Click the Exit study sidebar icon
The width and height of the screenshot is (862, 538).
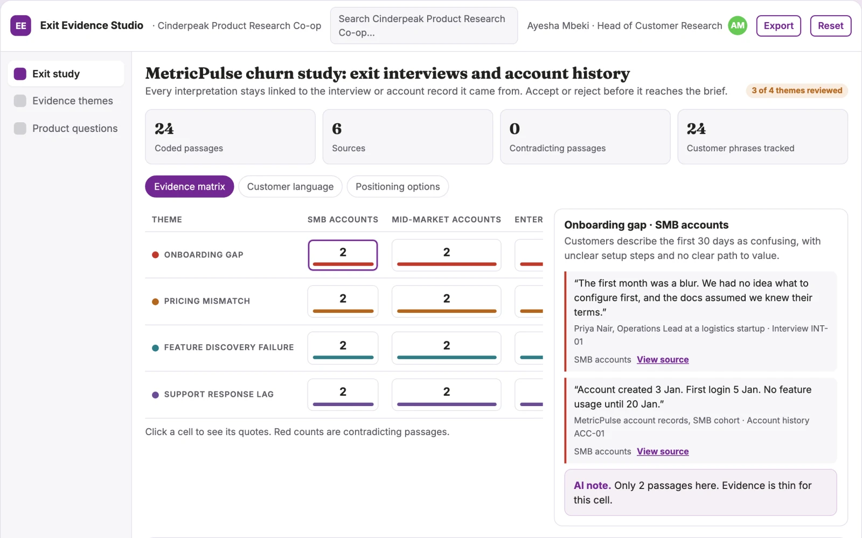pos(20,74)
